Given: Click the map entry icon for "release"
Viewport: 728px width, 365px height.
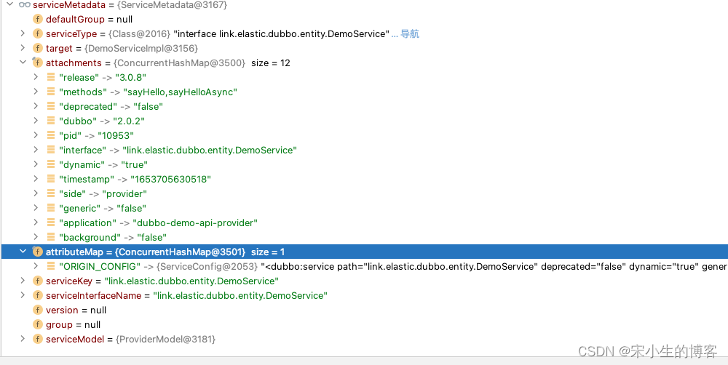Looking at the screenshot, I should pyautogui.click(x=51, y=78).
